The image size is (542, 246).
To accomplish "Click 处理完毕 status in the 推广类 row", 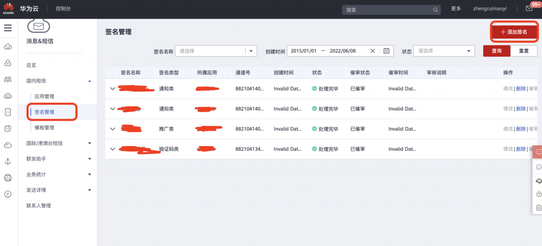I will pos(325,129).
